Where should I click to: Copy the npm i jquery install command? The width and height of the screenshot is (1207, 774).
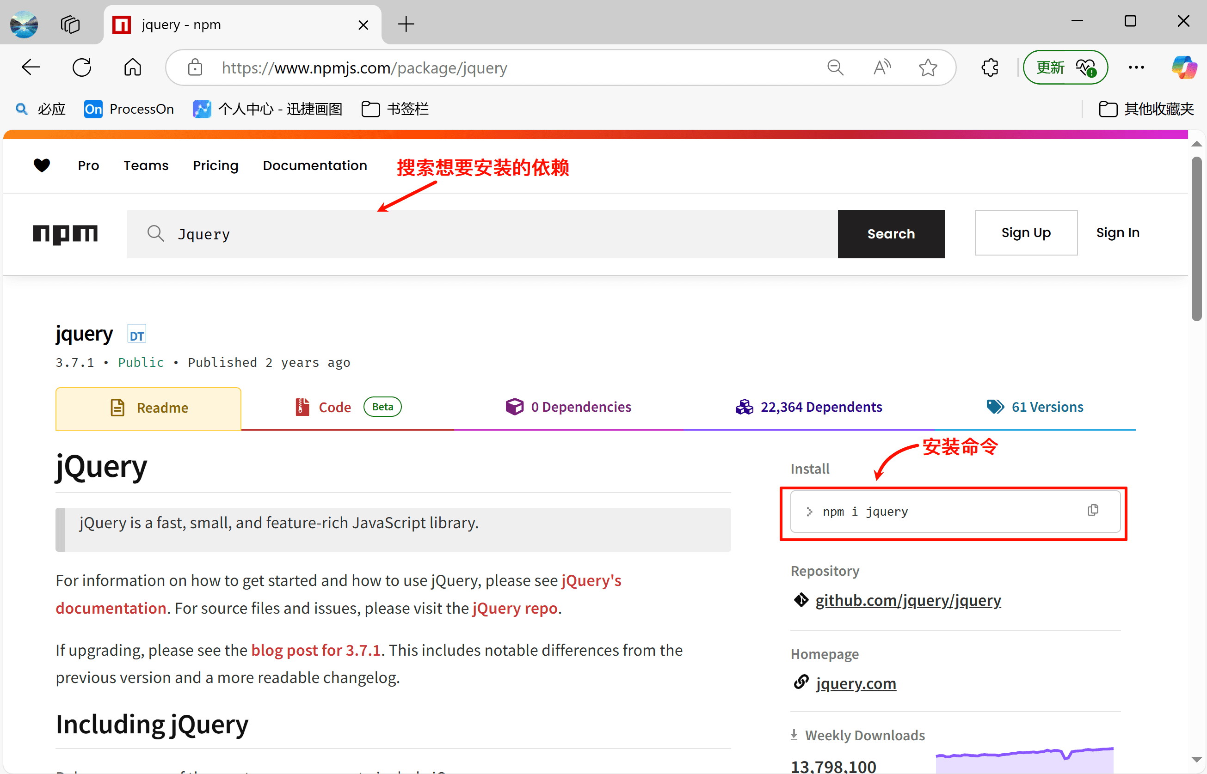pos(1093,511)
